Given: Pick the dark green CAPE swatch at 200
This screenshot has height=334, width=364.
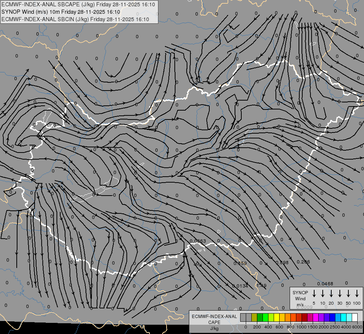Looking at the screenshot, I should tap(260, 317).
